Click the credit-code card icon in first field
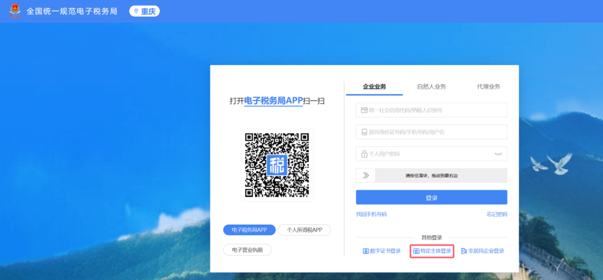The width and height of the screenshot is (603, 280). (364, 110)
